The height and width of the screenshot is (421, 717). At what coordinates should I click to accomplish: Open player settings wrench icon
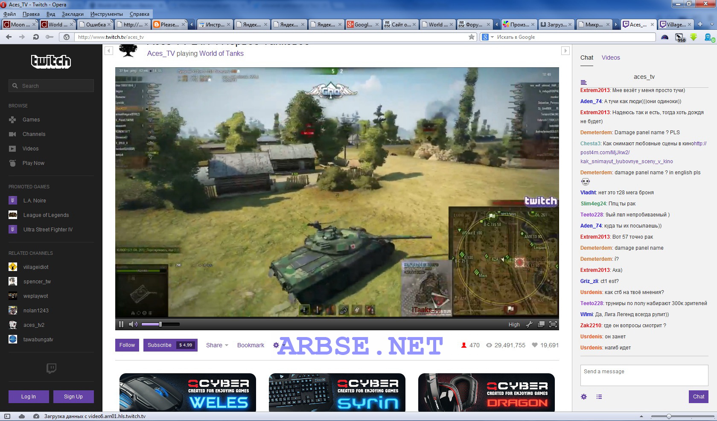click(529, 324)
